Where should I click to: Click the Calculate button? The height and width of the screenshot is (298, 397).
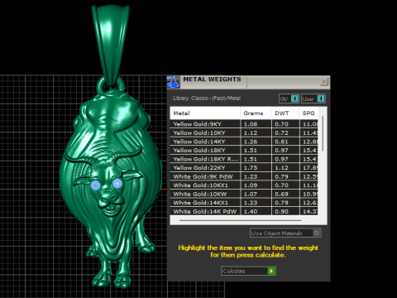click(248, 271)
